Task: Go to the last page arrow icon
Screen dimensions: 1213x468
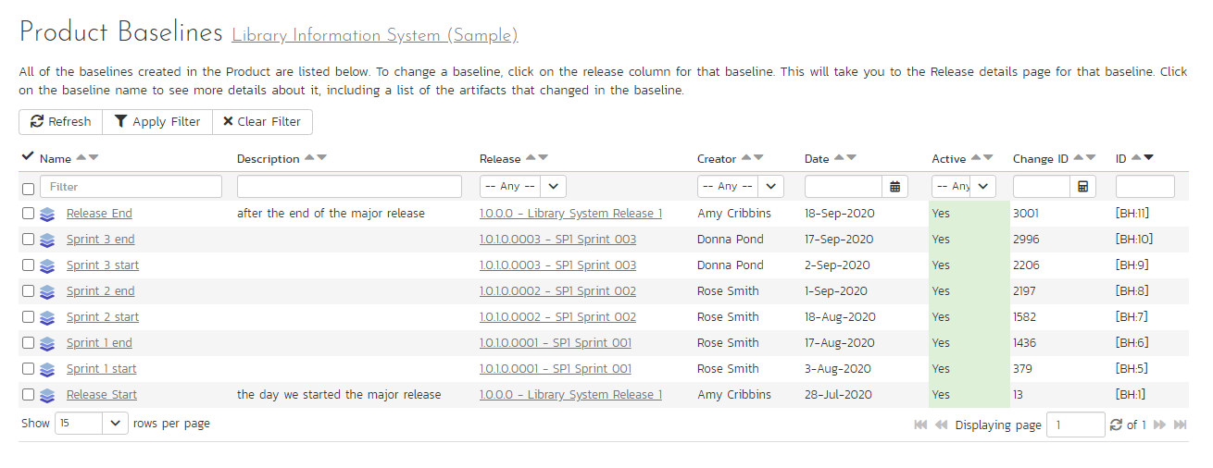Action: 1180,425
